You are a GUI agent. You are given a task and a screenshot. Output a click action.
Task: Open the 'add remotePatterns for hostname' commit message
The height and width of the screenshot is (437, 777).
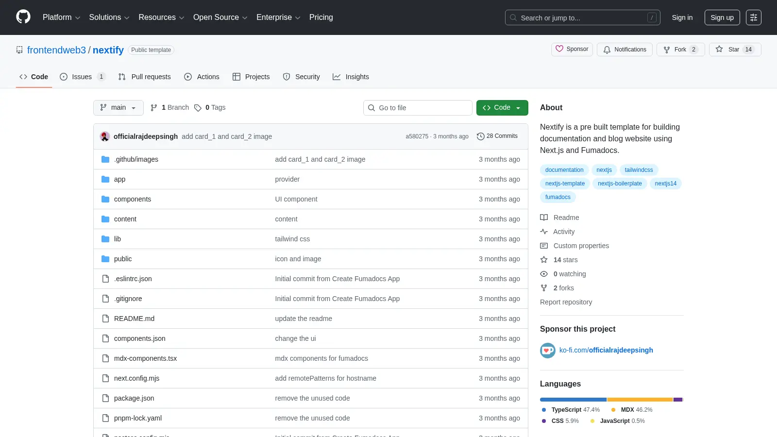point(325,378)
